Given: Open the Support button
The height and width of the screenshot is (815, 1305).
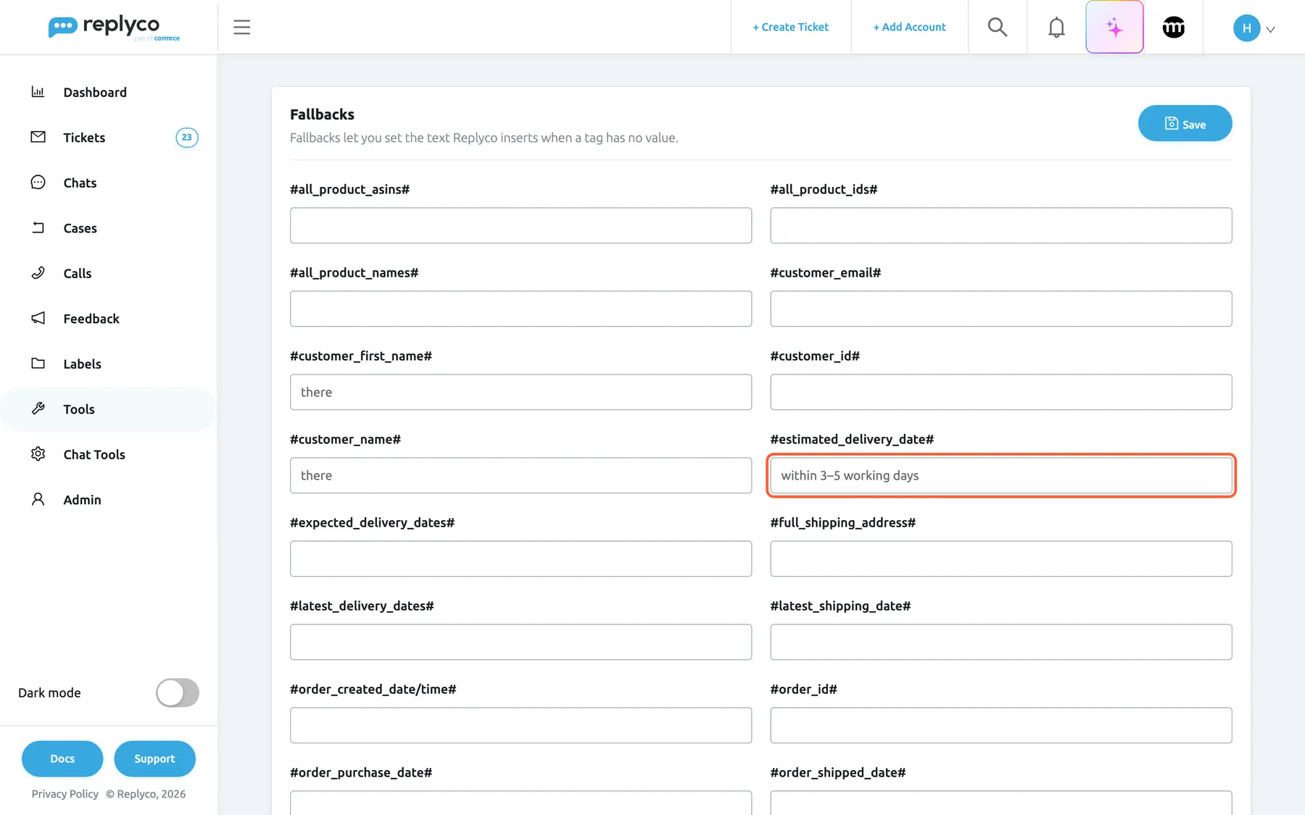Looking at the screenshot, I should [x=154, y=758].
